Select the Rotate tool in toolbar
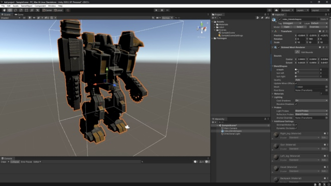The height and width of the screenshot is (186, 331). 15,10
